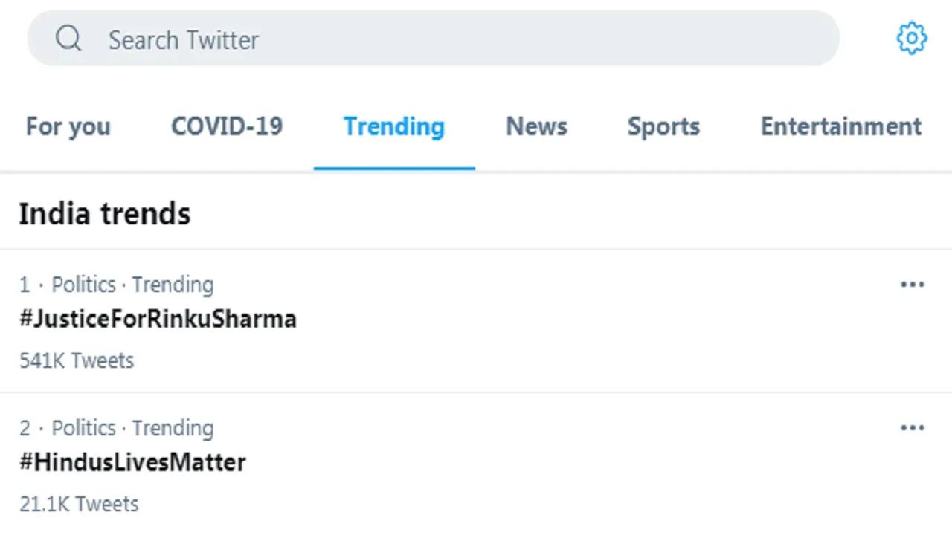Focus the Search Twitter input field

coord(434,38)
